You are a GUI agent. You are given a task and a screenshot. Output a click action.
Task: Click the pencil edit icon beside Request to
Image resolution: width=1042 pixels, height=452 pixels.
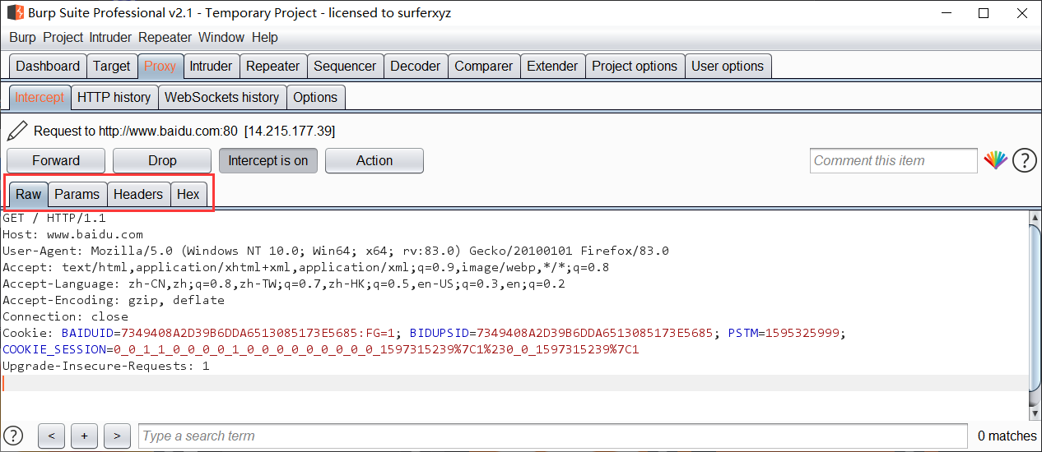click(17, 131)
